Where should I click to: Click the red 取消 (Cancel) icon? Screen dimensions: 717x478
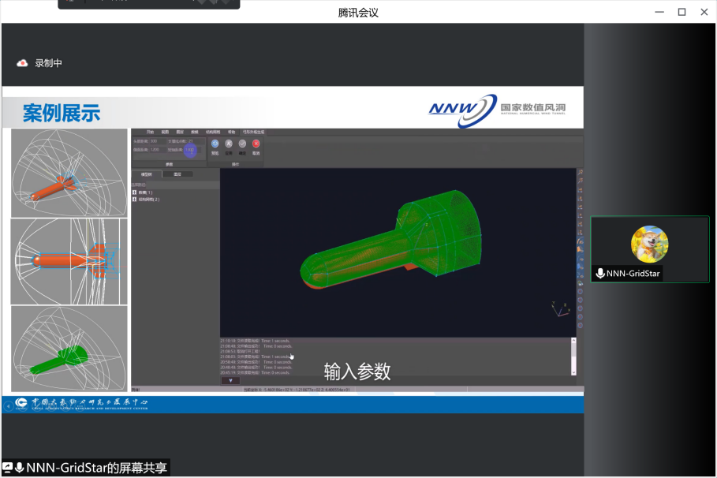(x=256, y=144)
